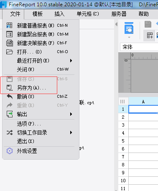158x191 pixels.
Task: Click the 打开 folder icon
Action: (10, 52)
